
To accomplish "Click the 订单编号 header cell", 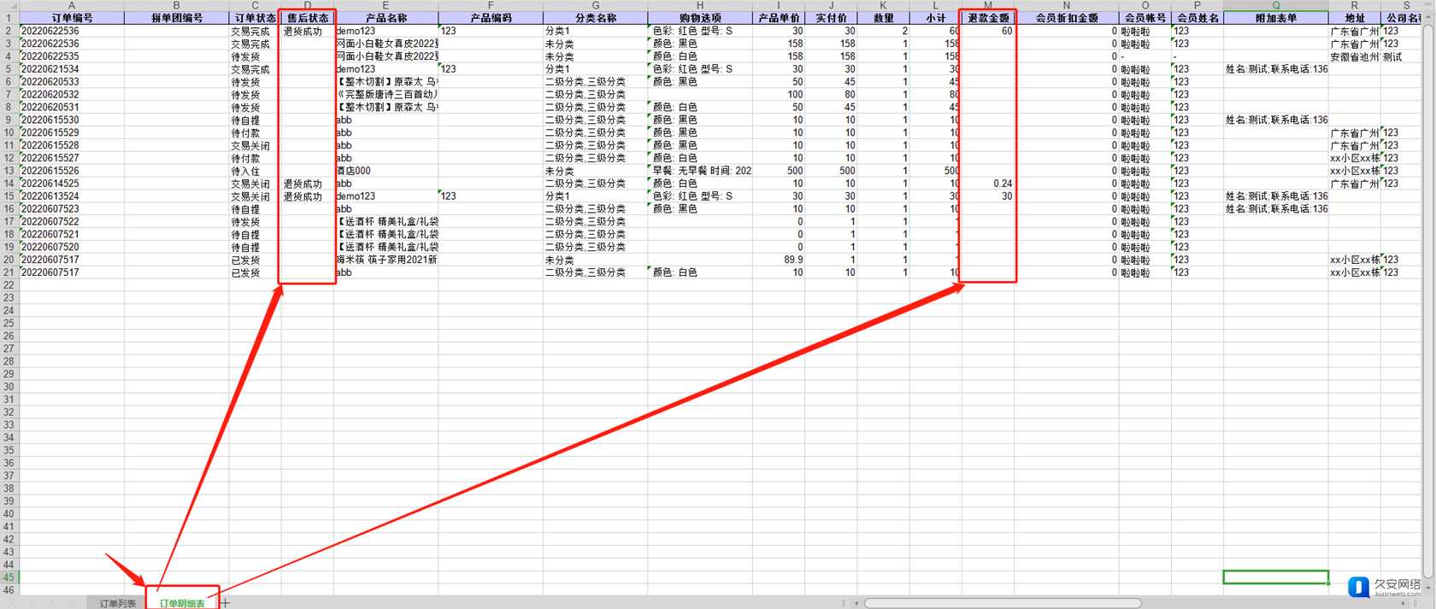I will click(72, 18).
